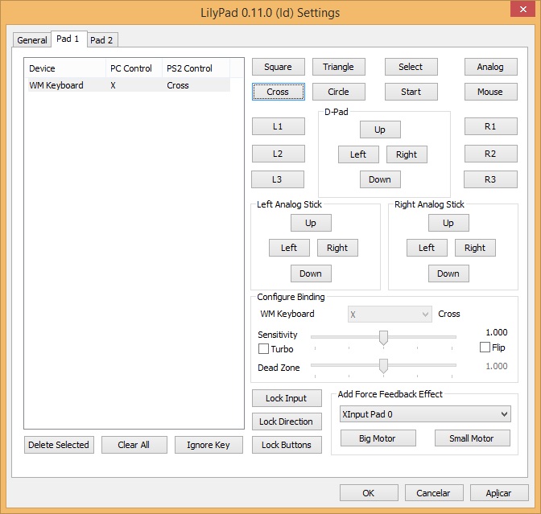Image resolution: width=541 pixels, height=514 pixels.
Task: Click Delete Selected button
Action: [x=59, y=445]
